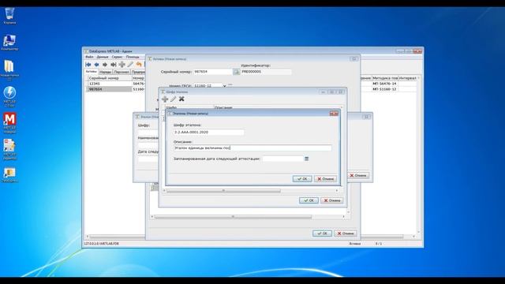
Task: Launch the red M METLAB desktop shortcut
Action: pos(9,122)
